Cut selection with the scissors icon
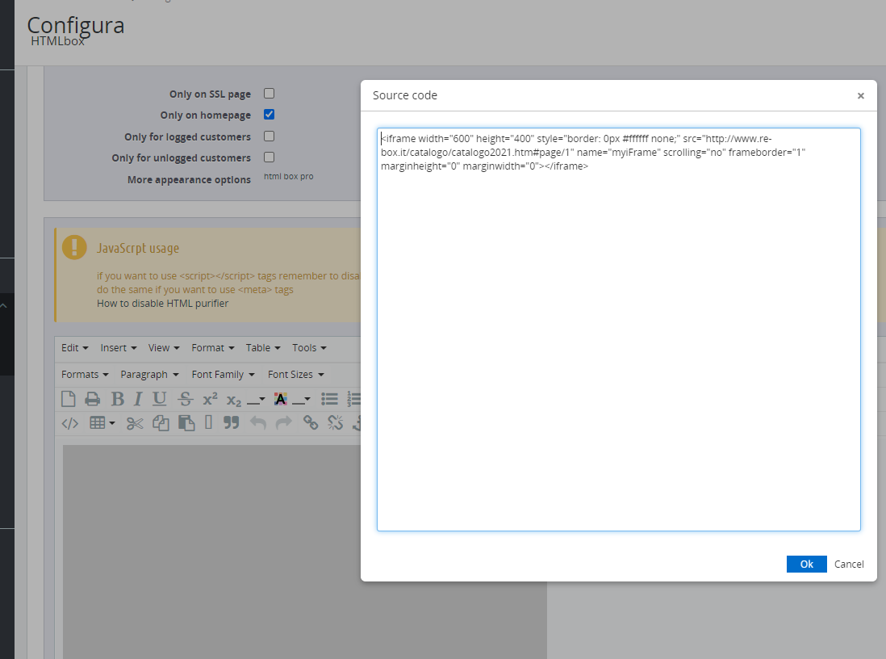 tap(135, 423)
